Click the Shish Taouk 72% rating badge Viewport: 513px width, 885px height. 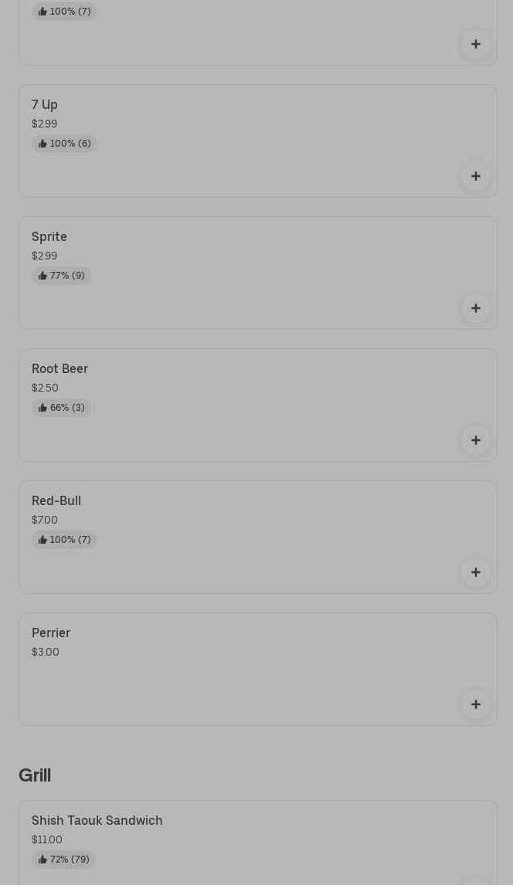pyautogui.click(x=63, y=860)
